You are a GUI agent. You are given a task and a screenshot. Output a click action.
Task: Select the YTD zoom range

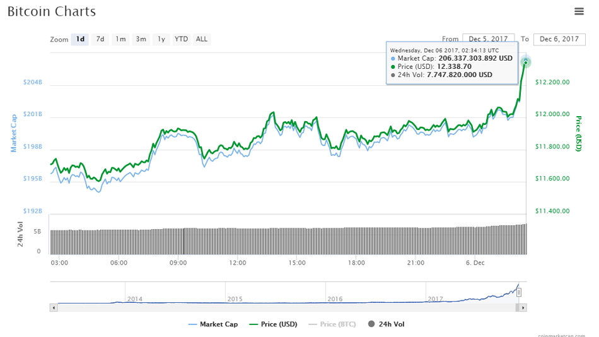181,39
